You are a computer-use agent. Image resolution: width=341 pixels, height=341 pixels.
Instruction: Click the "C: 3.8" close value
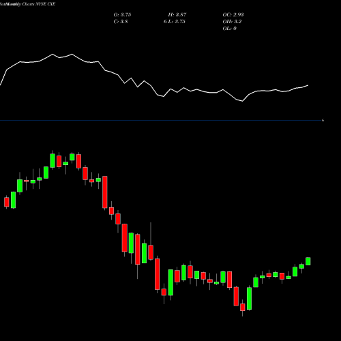tap(121, 22)
